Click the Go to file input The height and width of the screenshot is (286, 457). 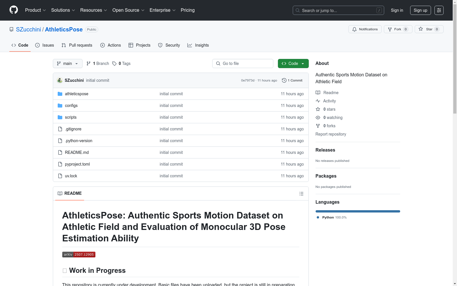point(243,63)
